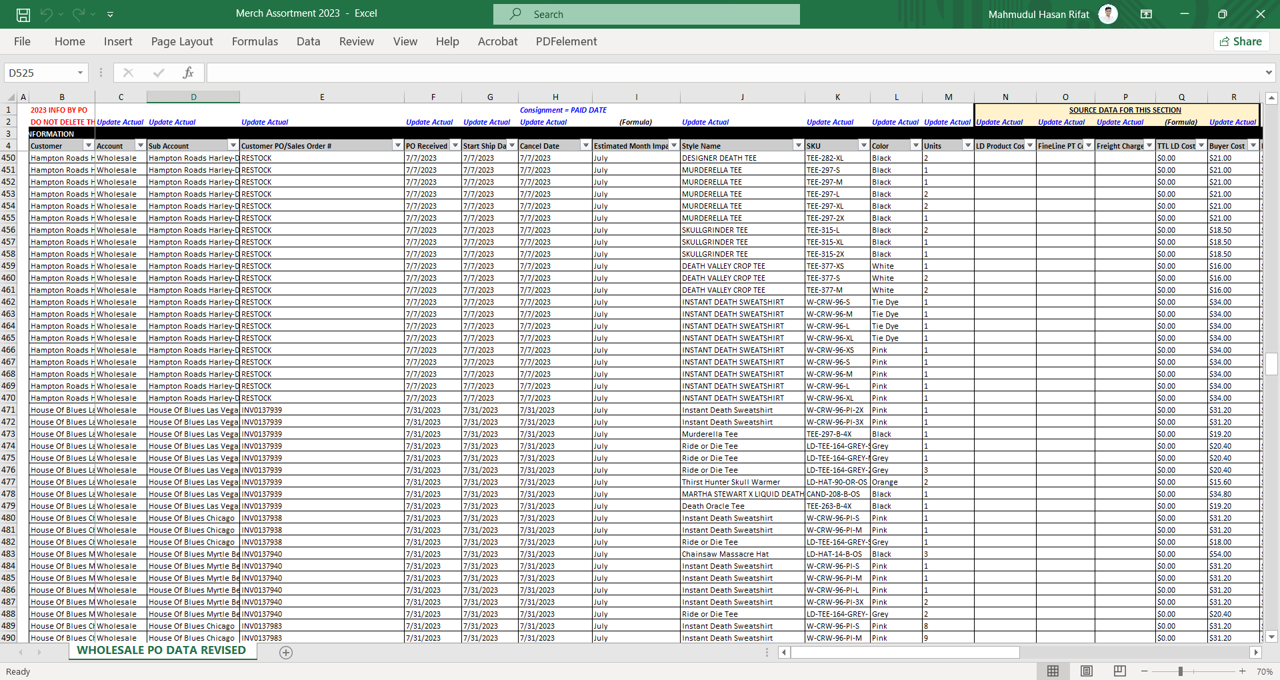
Task: Click the Enter checkmark formula bar icon
Action: pos(159,73)
